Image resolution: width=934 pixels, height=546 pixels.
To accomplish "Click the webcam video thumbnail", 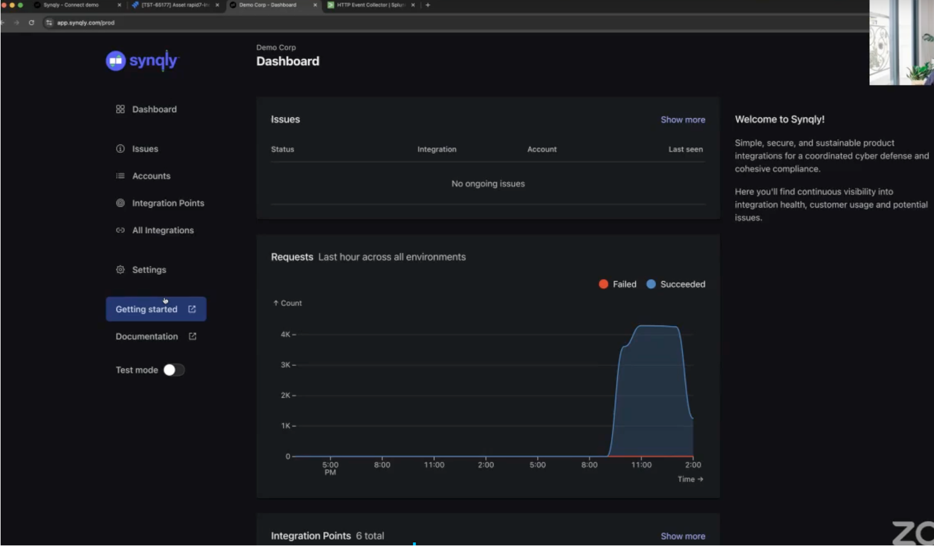I will coord(901,42).
